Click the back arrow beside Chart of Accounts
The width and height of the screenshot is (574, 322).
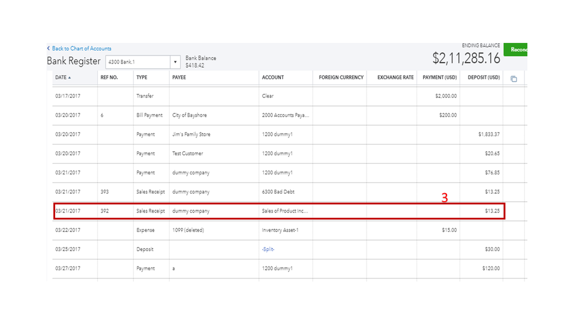48,49
